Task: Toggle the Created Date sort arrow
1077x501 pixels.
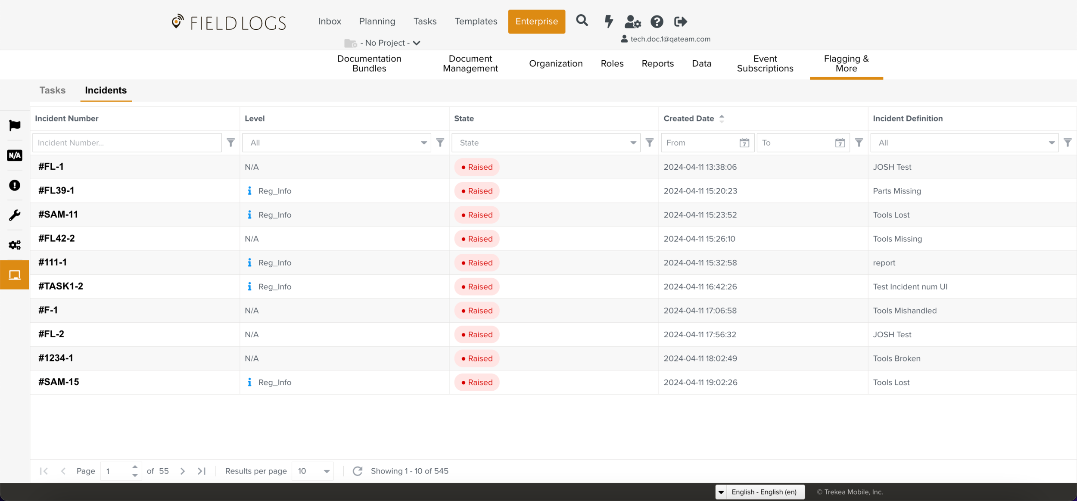Action: (x=722, y=118)
